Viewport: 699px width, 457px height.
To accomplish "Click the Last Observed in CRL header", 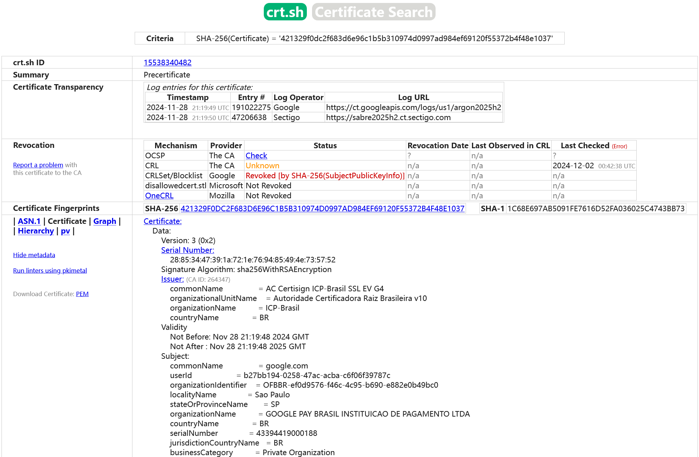I will [511, 146].
